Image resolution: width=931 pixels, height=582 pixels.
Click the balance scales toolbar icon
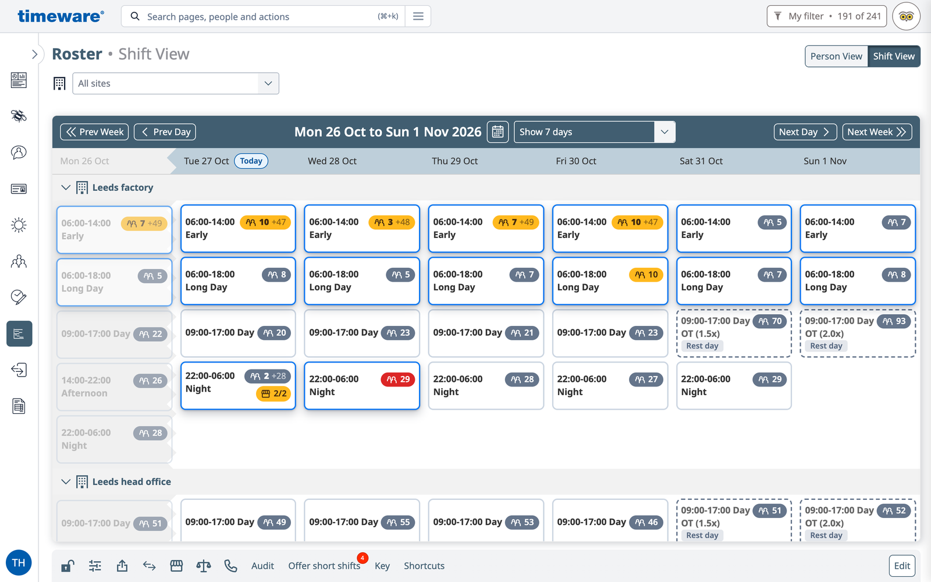point(204,566)
